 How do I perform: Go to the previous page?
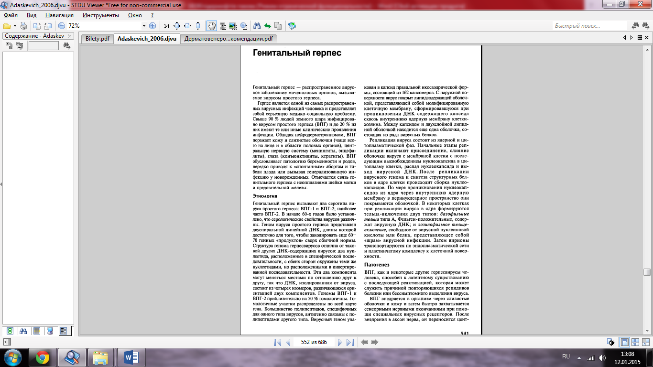pos(288,342)
